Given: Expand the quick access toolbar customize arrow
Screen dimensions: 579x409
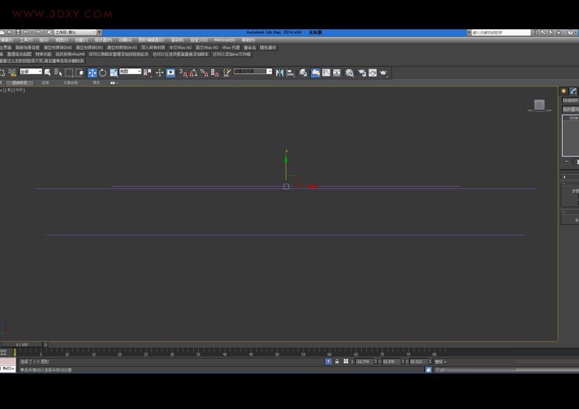Looking at the screenshot, I should [99, 33].
